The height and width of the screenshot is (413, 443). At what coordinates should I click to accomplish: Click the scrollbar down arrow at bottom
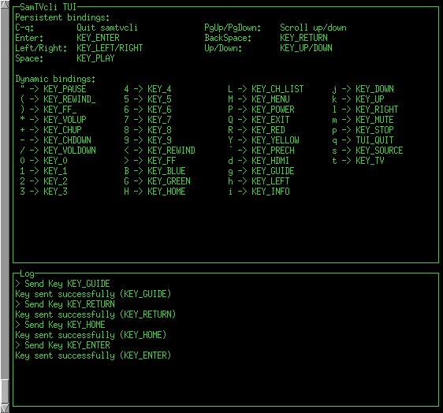click(5, 408)
